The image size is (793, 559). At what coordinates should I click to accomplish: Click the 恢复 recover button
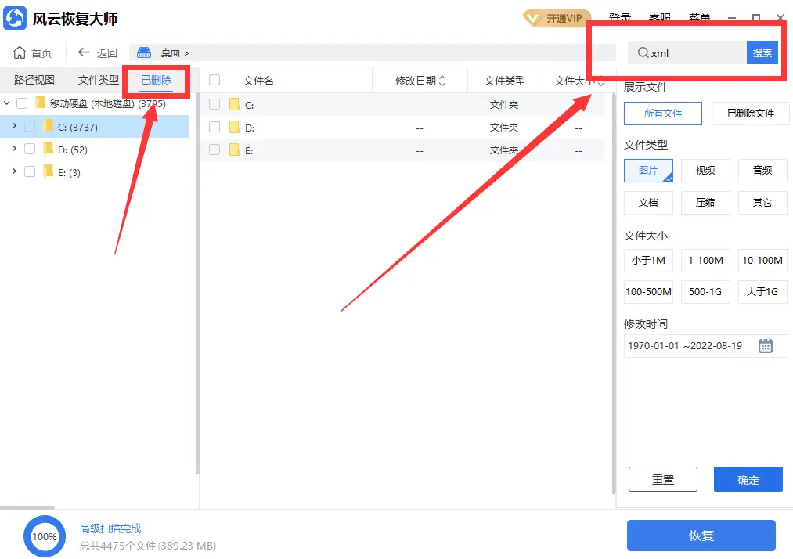701,536
